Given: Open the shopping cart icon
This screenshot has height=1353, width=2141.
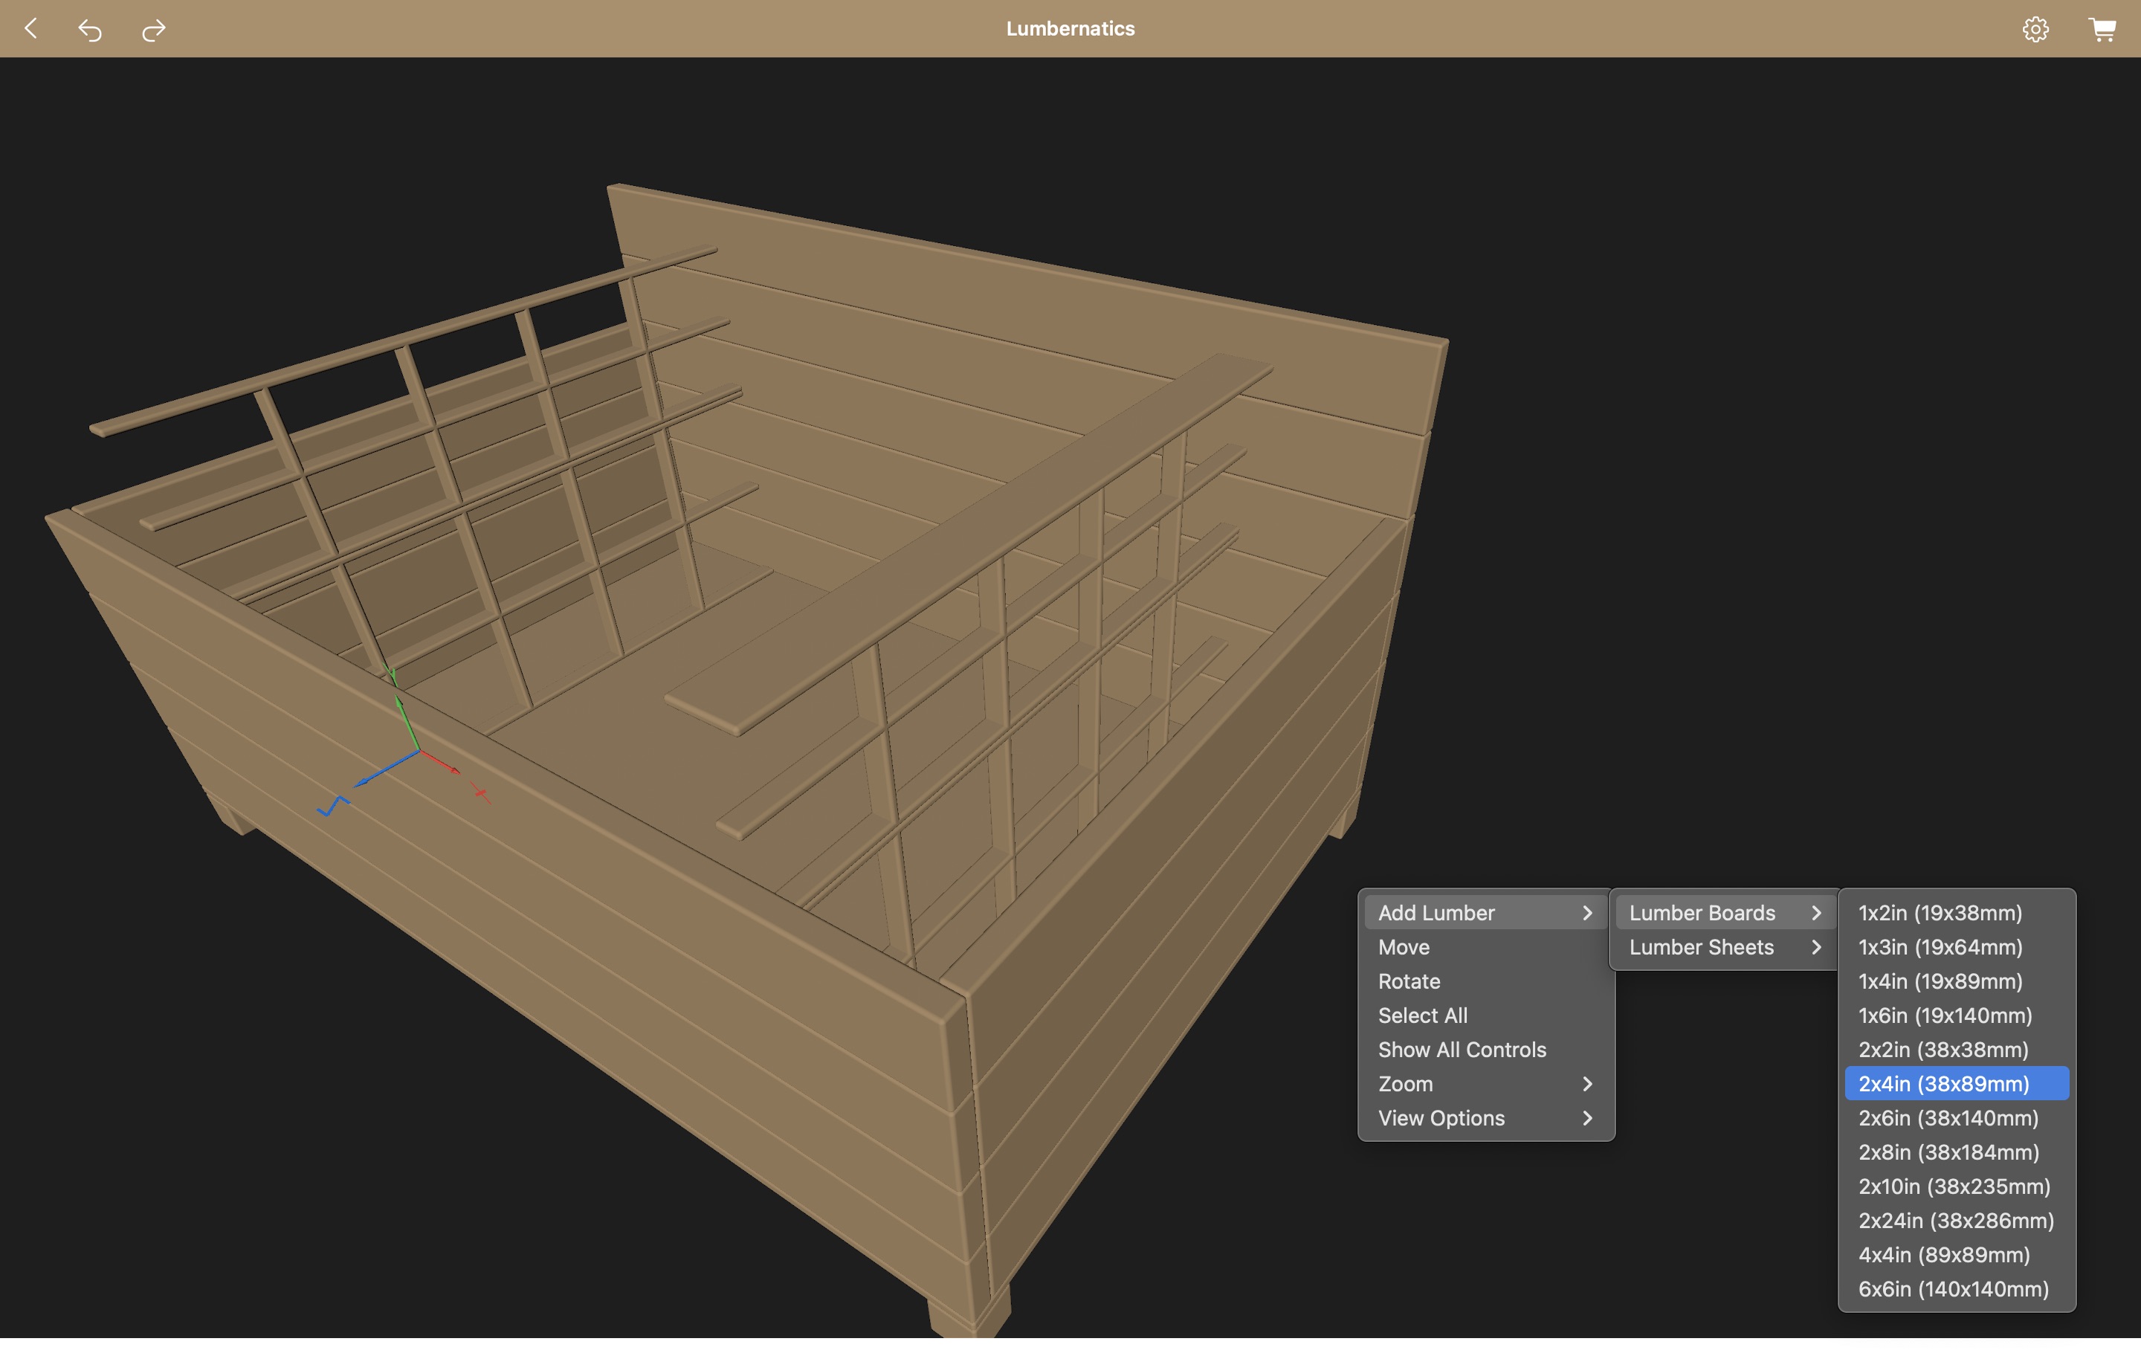Looking at the screenshot, I should [x=2102, y=29].
